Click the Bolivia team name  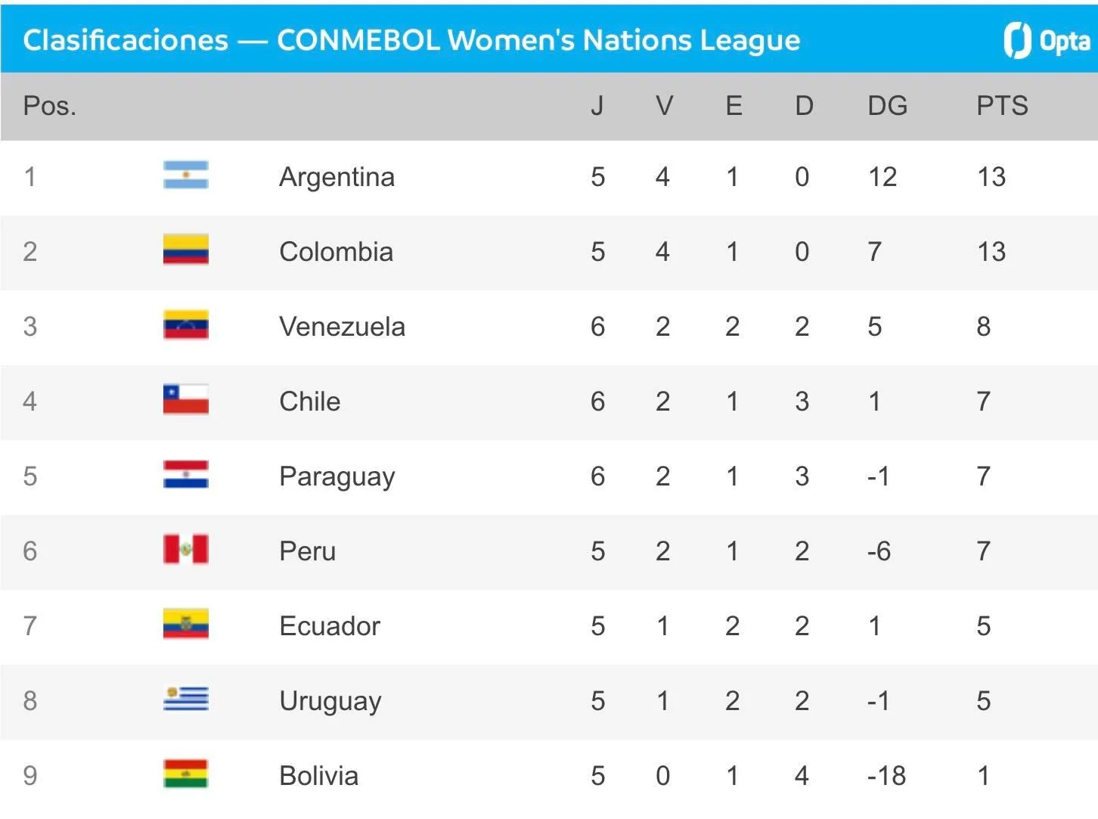pyautogui.click(x=318, y=776)
